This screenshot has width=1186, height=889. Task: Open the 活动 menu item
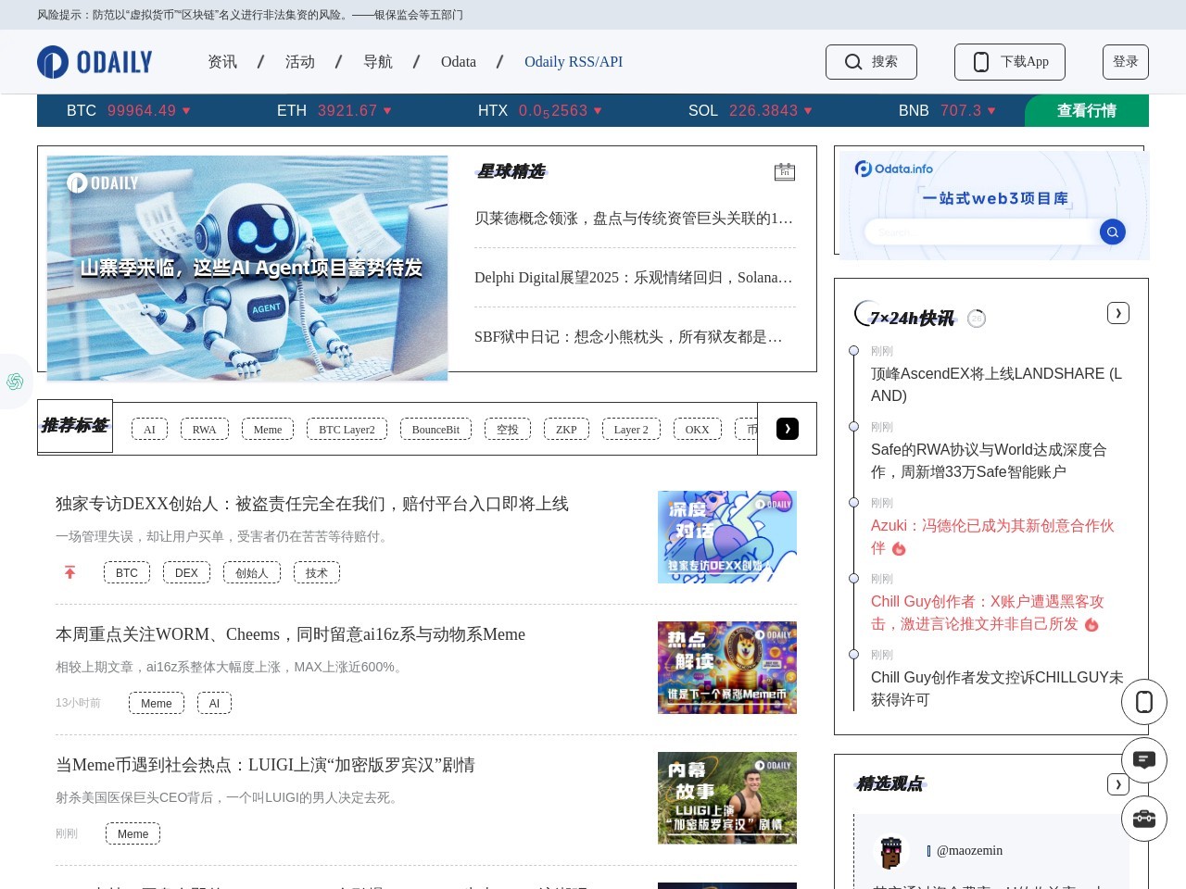pyautogui.click(x=300, y=62)
